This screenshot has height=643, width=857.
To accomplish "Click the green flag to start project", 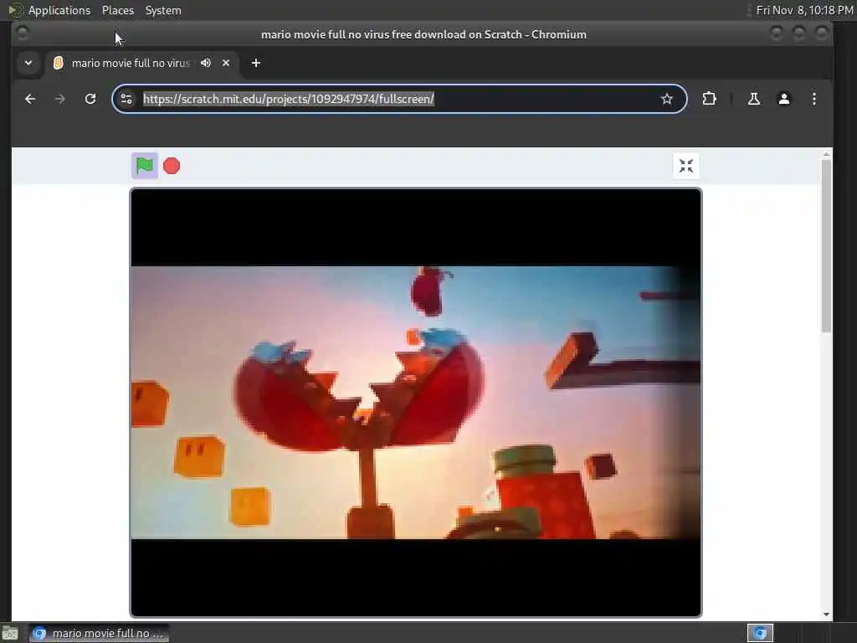I will tap(144, 166).
